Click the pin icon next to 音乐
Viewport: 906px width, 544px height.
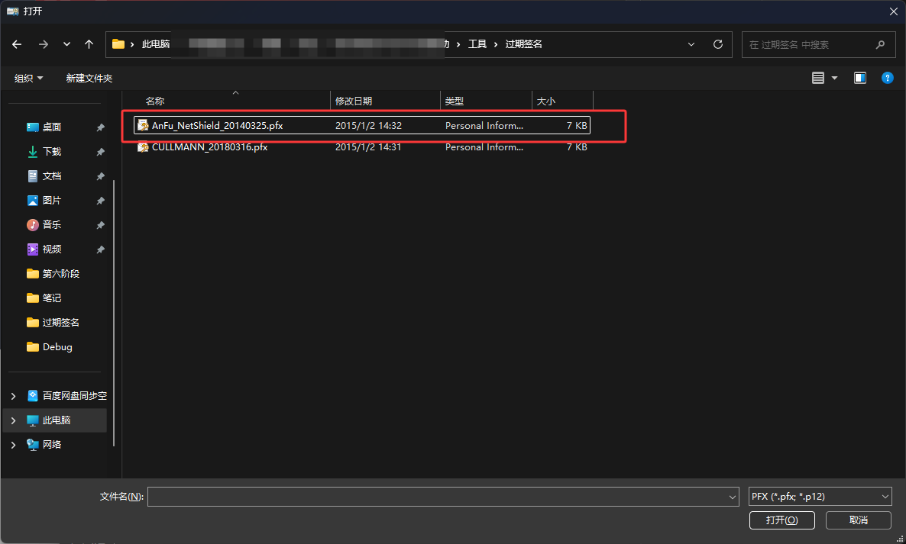coord(101,225)
